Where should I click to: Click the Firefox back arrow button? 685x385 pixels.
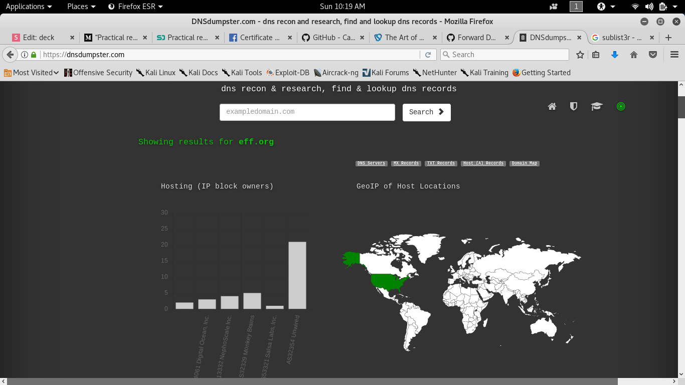(x=10, y=55)
